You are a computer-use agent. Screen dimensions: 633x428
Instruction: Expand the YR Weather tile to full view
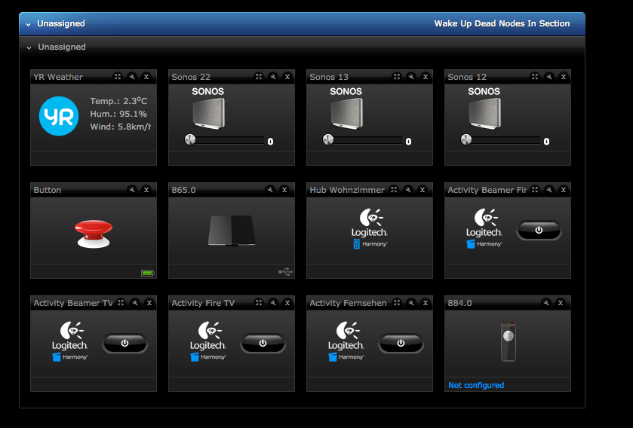(118, 77)
